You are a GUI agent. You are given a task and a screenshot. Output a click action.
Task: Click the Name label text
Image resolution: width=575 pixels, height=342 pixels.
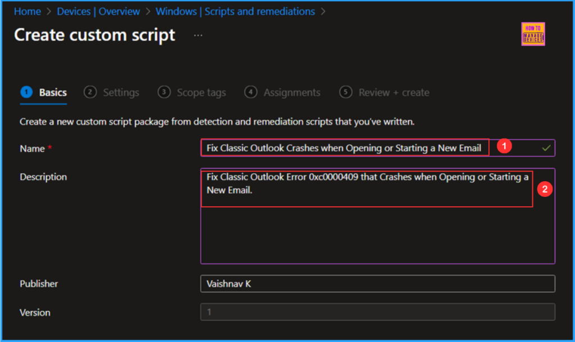point(32,149)
